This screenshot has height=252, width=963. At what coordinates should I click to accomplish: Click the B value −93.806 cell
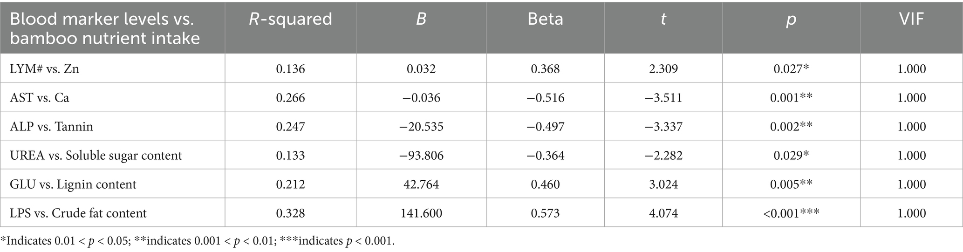[421, 156]
